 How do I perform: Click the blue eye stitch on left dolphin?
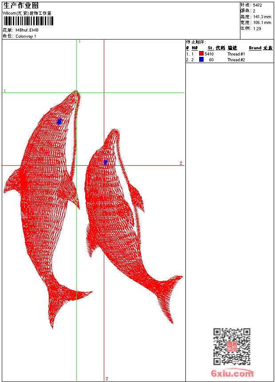59,121
